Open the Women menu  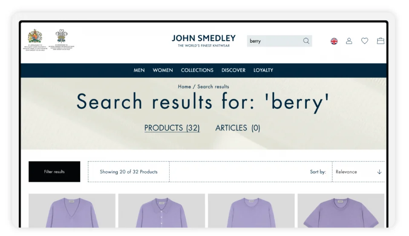(x=163, y=70)
